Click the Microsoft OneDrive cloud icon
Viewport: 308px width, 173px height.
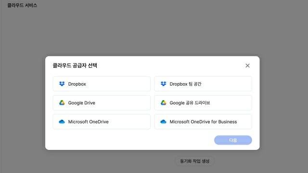pos(62,122)
